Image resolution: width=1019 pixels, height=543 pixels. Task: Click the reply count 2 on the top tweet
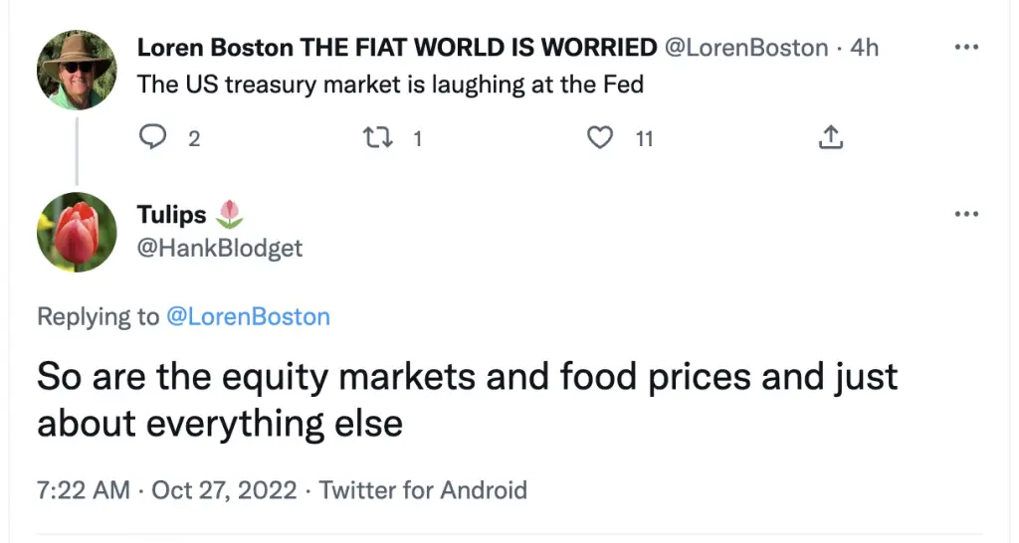point(194,139)
